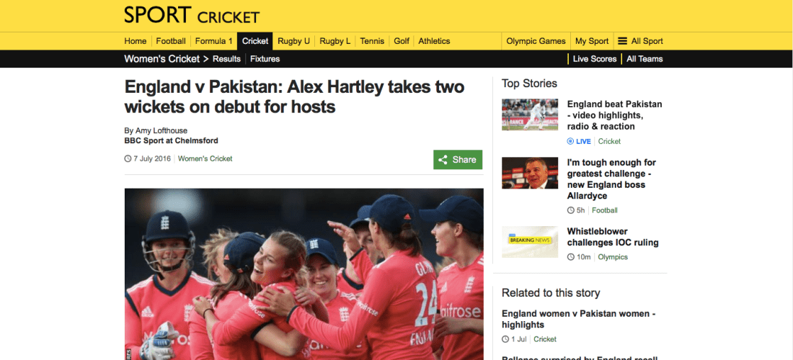Open the Live Scores link
The image size is (793, 360).
coord(595,59)
